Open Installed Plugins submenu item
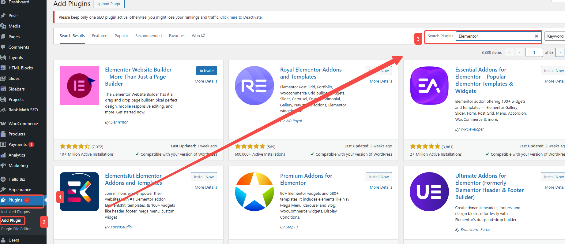The width and height of the screenshot is (565, 244). coord(15,212)
